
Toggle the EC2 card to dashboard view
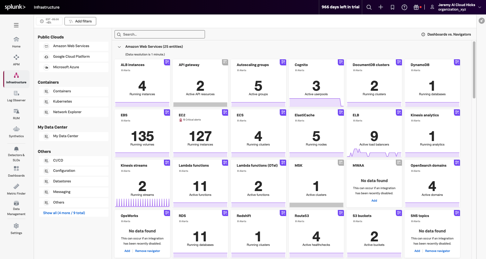(x=225, y=113)
